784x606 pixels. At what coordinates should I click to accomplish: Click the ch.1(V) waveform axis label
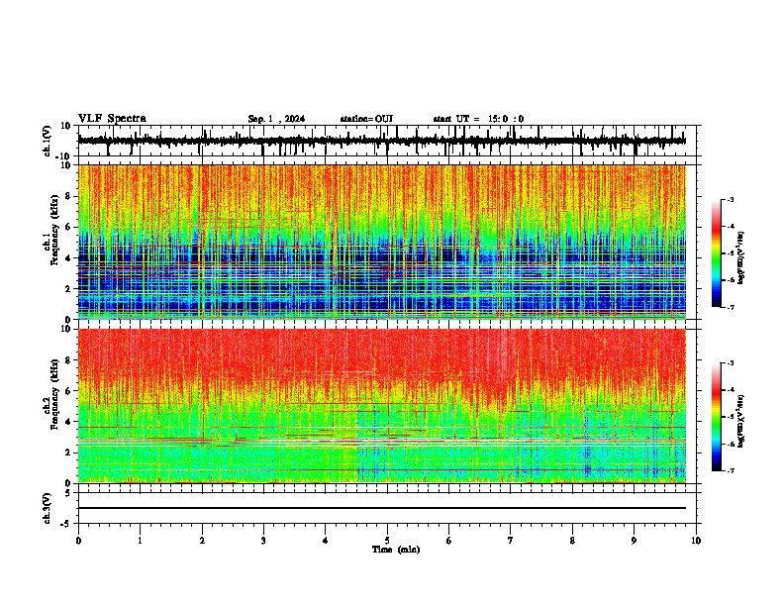click(x=48, y=141)
